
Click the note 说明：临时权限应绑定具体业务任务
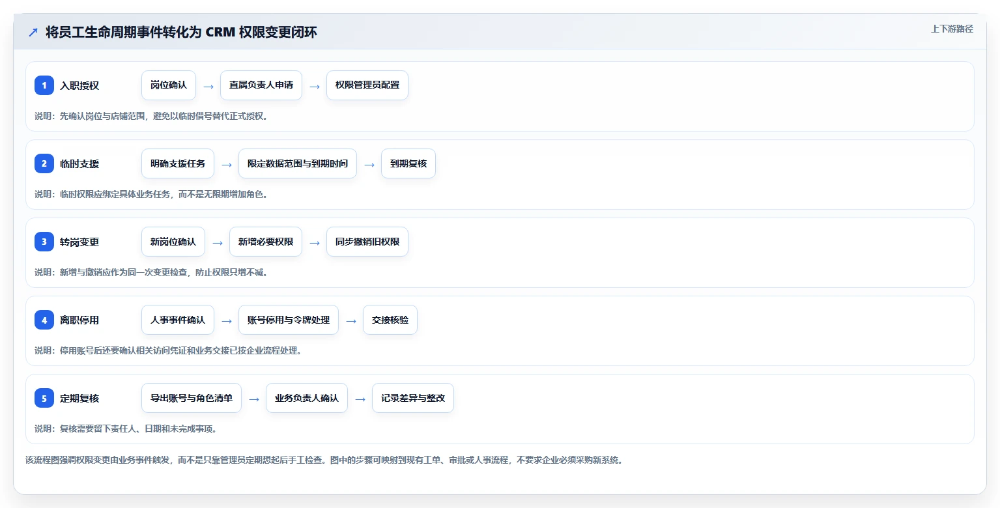point(151,194)
